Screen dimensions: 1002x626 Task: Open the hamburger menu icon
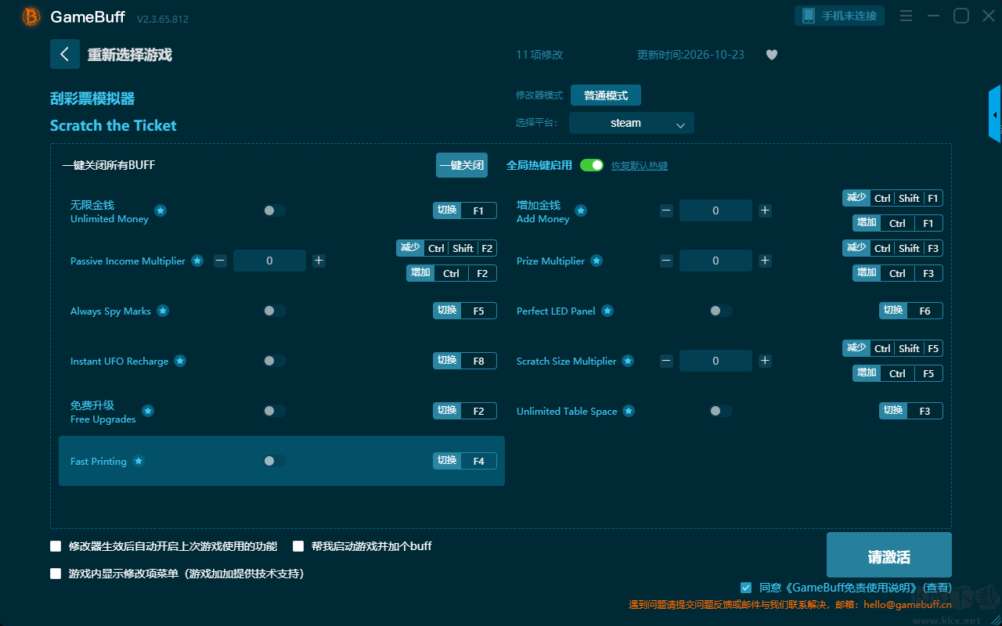pos(906,16)
